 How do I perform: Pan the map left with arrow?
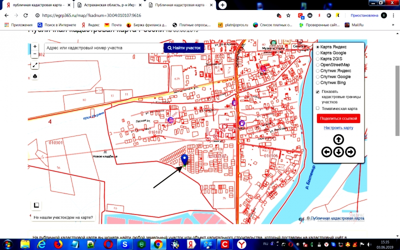(x=326, y=152)
